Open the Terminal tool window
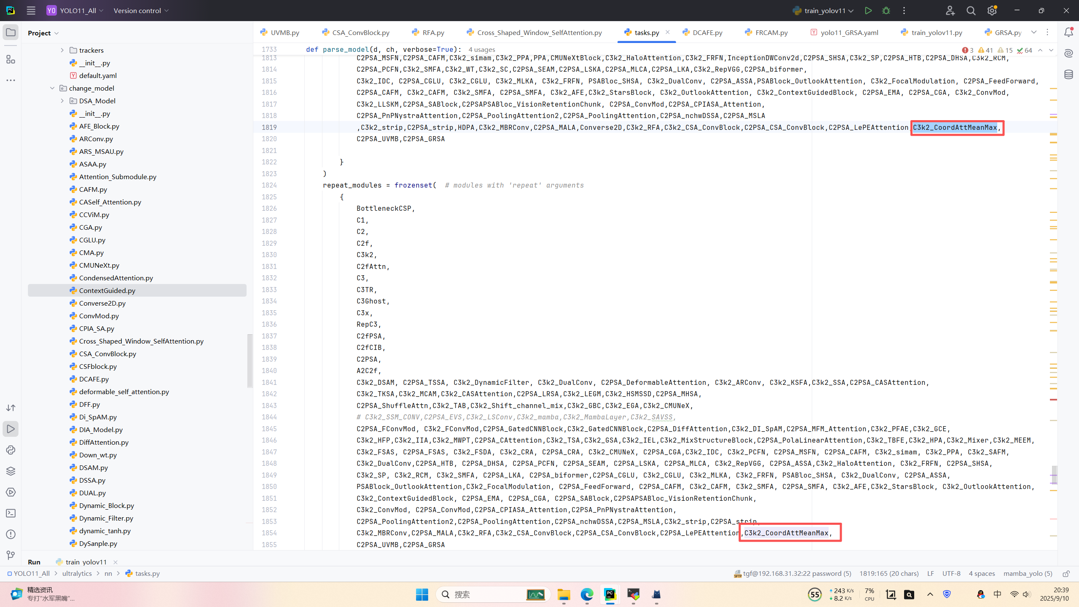This screenshot has height=607, width=1079. point(11,513)
